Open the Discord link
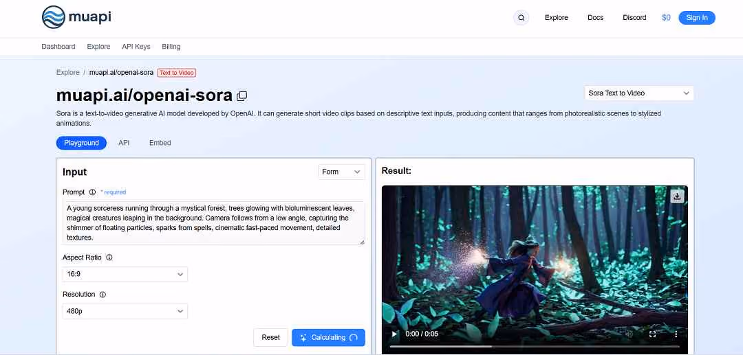The image size is (743, 355). (x=634, y=17)
